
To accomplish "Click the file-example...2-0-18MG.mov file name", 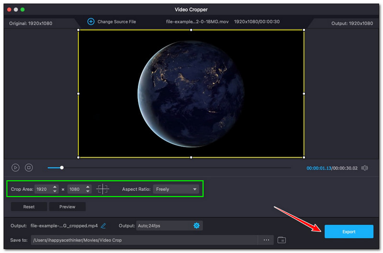I will [197, 22].
